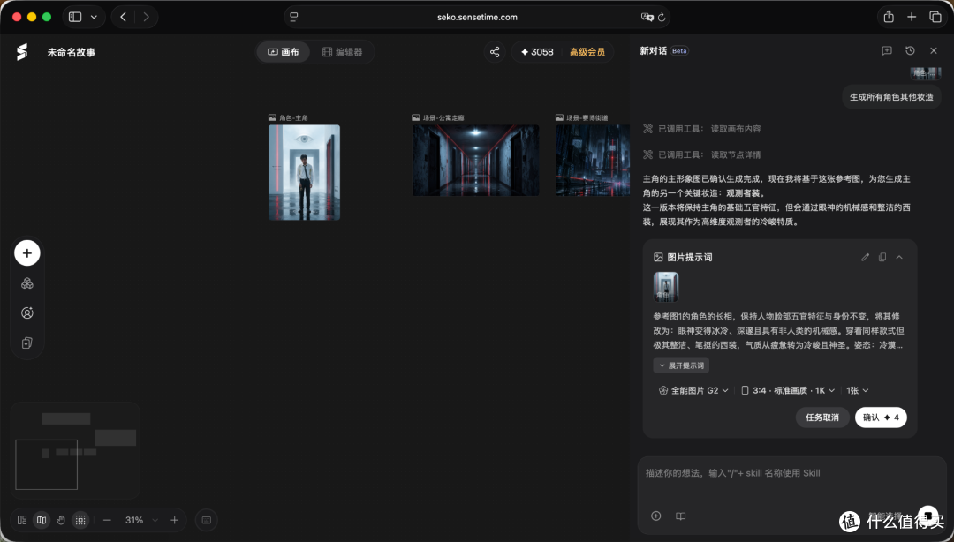Open the book skill icon in chat input

click(x=681, y=516)
